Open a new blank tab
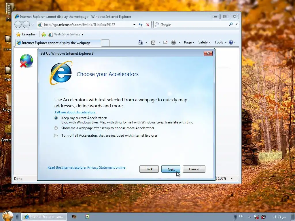Image resolution: width=295 pixels, height=221 pixels. [105, 43]
